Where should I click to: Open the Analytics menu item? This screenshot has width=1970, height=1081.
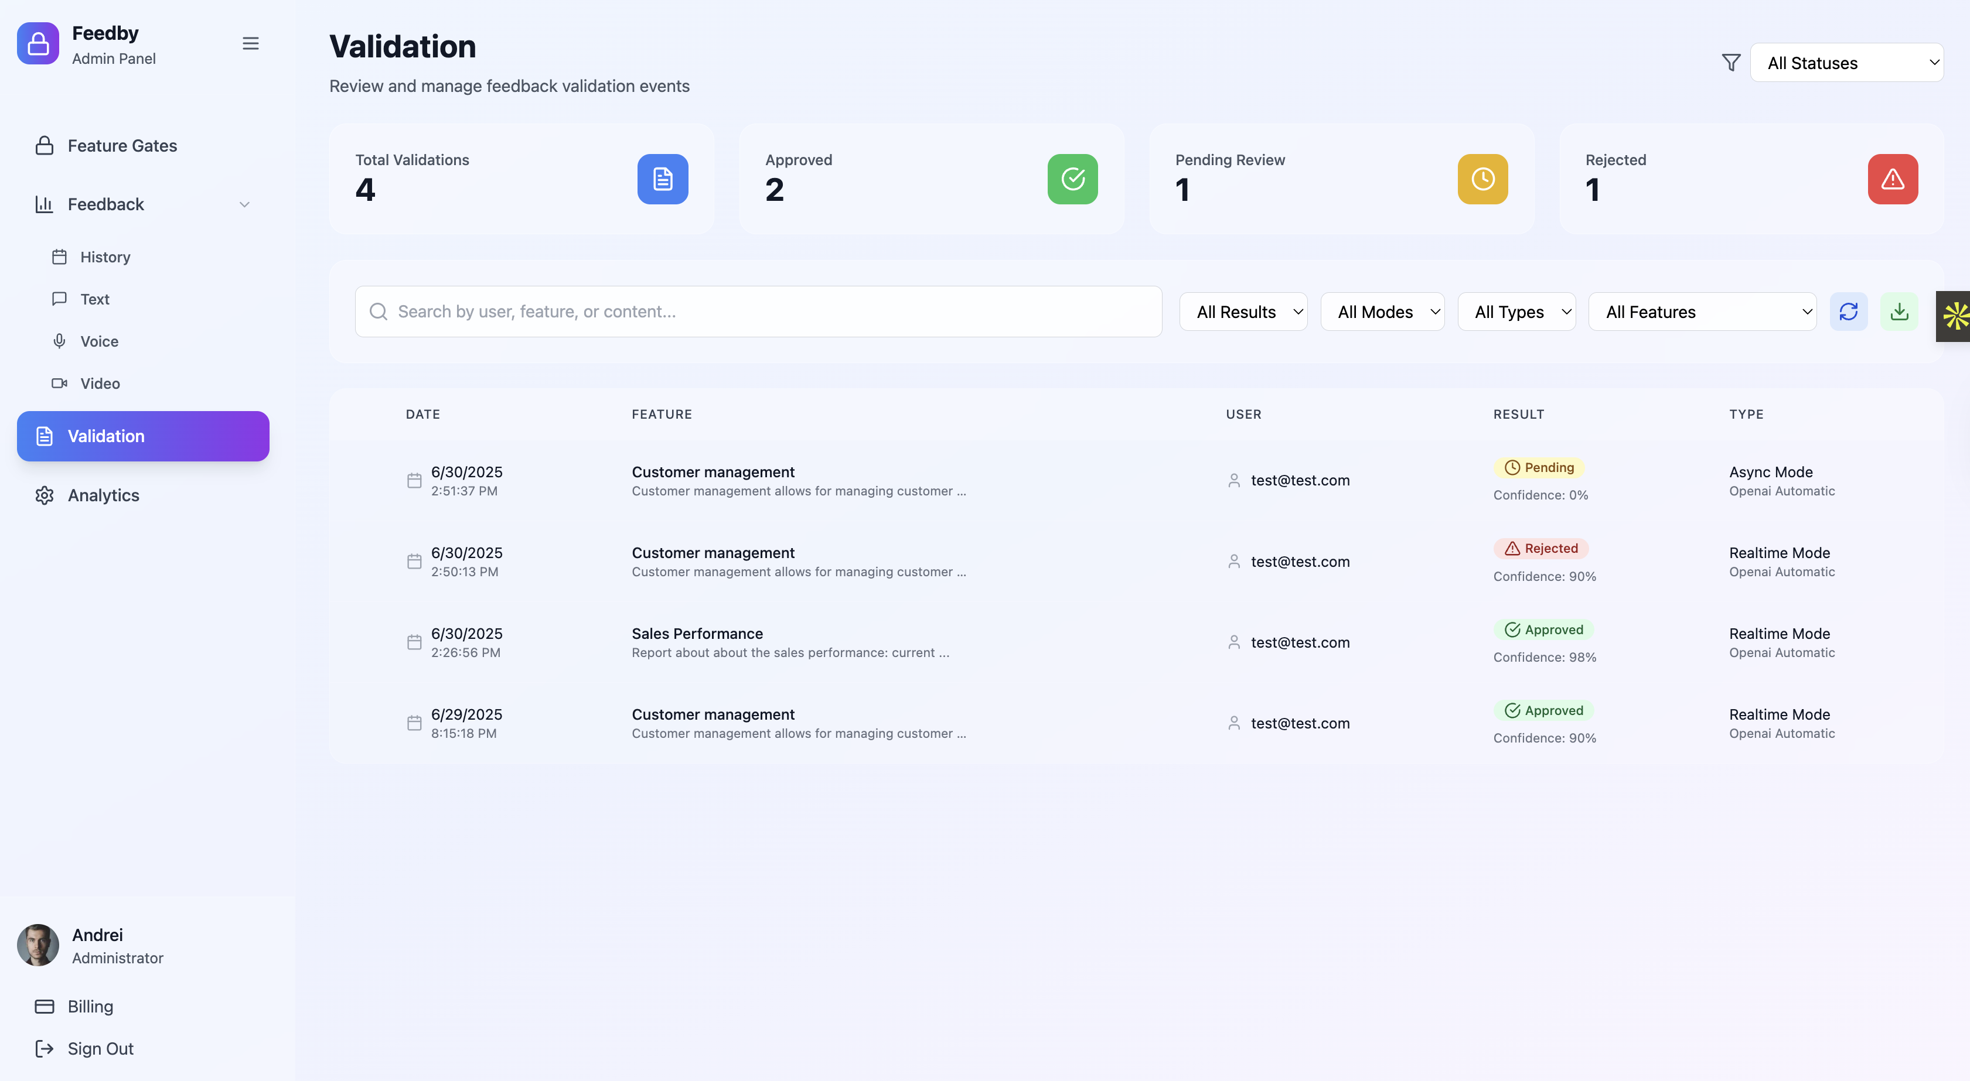point(103,495)
